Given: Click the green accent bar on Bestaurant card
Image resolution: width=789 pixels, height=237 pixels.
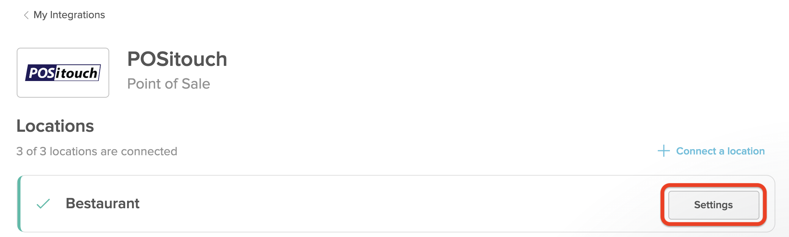Looking at the screenshot, I should click(x=19, y=204).
